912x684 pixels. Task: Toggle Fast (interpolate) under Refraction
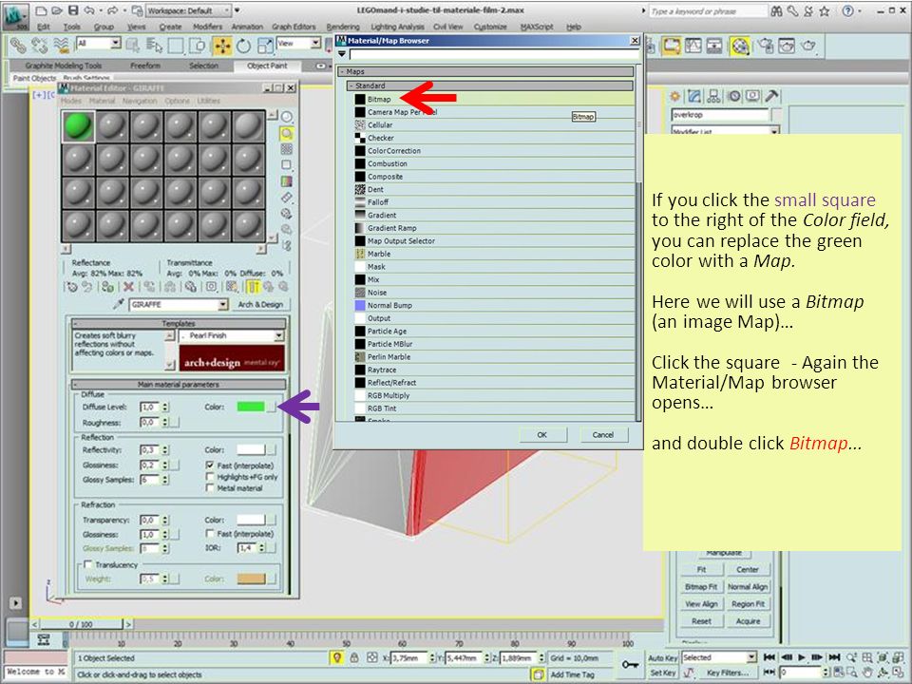[x=210, y=533]
